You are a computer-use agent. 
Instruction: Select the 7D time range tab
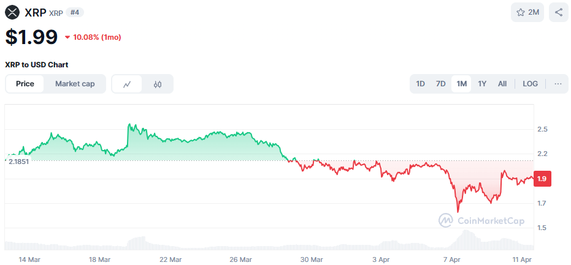coord(440,84)
